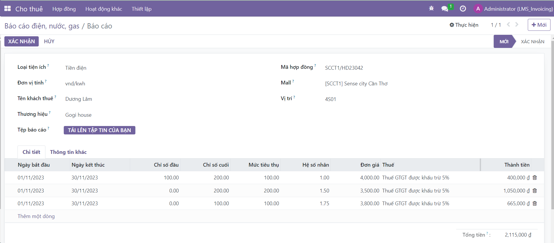Open the Hợp đồng menu
Viewport: 554px width, 243px height.
pos(64,9)
